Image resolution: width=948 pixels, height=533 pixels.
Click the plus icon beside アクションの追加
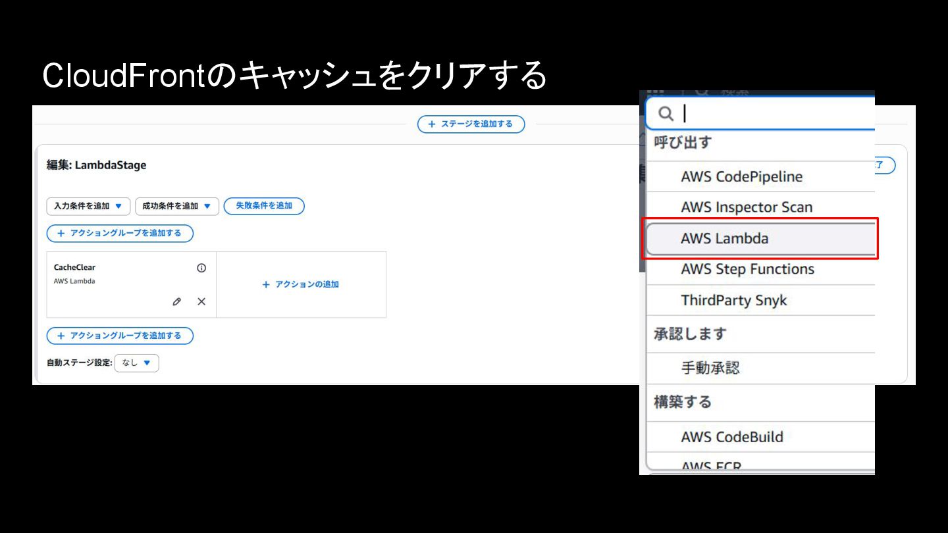coord(266,284)
